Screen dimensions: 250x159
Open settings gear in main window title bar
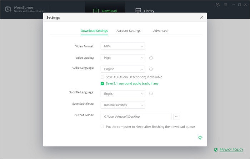click(217, 5)
